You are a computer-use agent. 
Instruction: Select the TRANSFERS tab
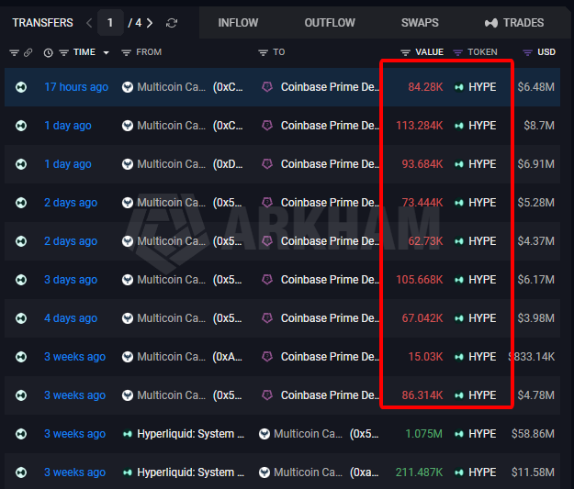[x=42, y=23]
